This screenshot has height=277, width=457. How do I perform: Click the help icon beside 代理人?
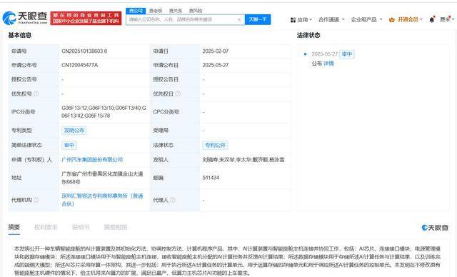[173, 200]
